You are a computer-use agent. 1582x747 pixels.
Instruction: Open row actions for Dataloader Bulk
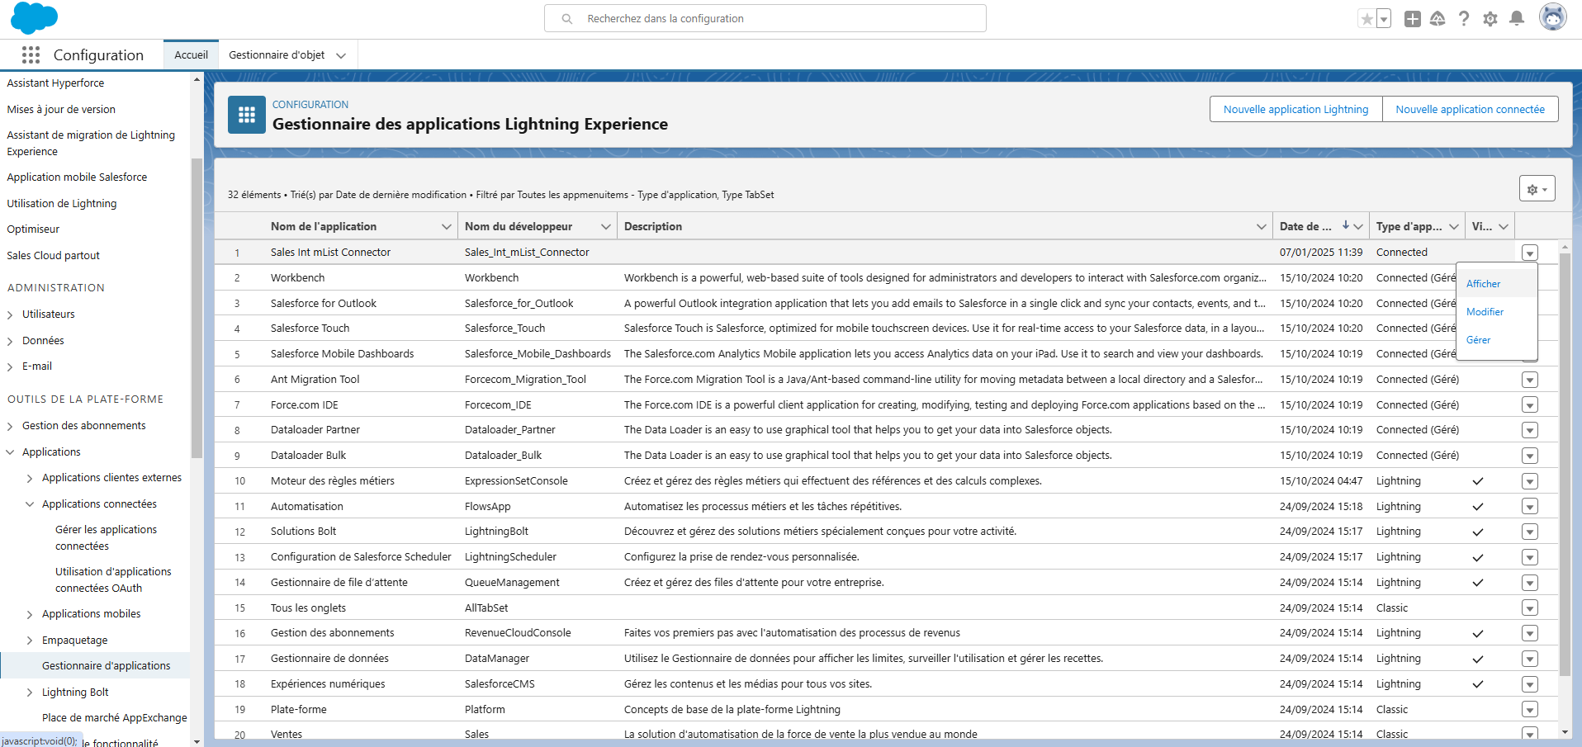click(1530, 456)
